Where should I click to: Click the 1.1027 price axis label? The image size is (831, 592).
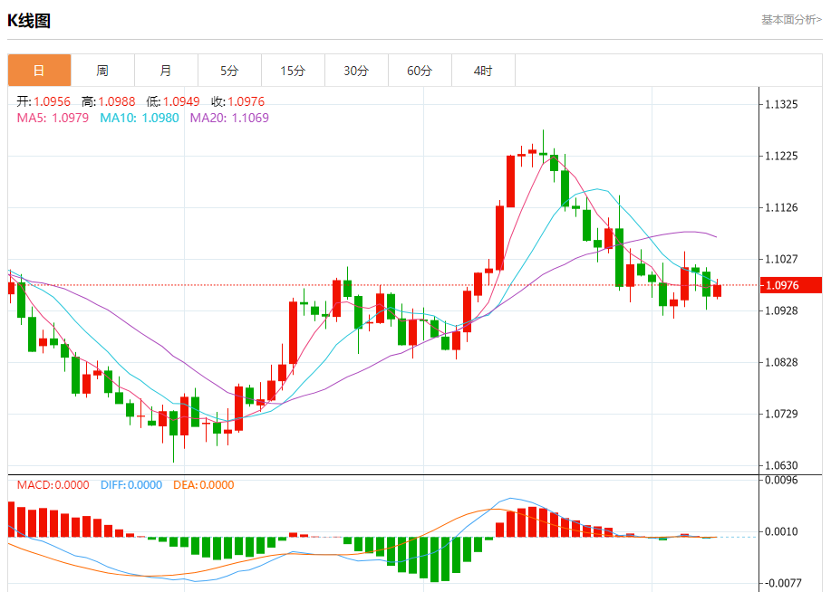[x=781, y=260]
